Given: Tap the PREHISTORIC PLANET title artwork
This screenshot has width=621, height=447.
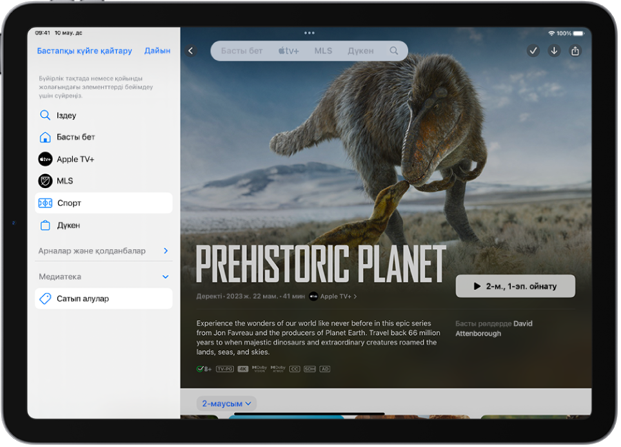Looking at the screenshot, I should tap(320, 264).
